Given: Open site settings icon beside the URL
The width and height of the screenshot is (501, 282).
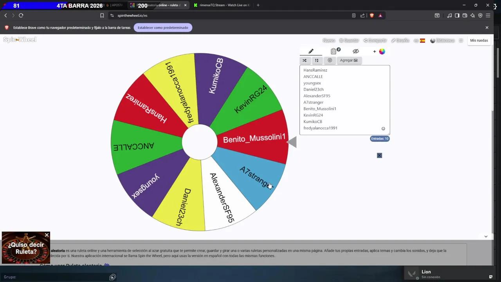Looking at the screenshot, I should pyautogui.click(x=112, y=16).
